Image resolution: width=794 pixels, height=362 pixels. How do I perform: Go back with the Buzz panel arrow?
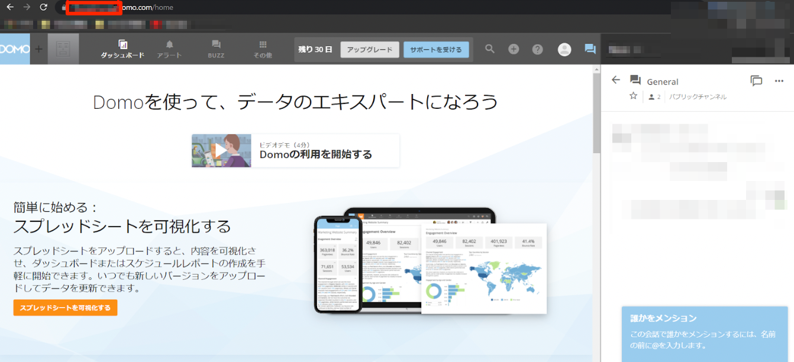616,80
